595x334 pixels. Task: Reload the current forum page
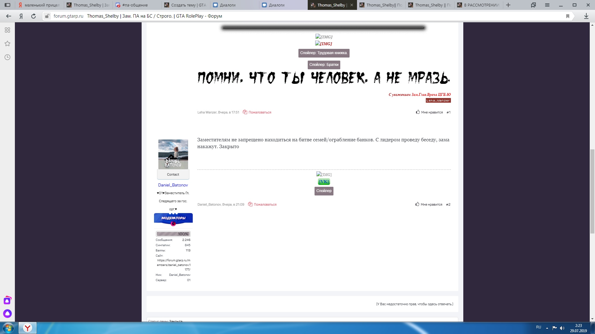click(x=33, y=16)
